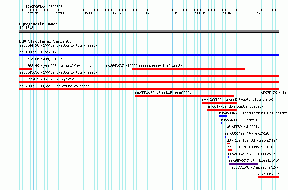Open nsv3555108 (Chaisson2019) variant

click(254, 167)
